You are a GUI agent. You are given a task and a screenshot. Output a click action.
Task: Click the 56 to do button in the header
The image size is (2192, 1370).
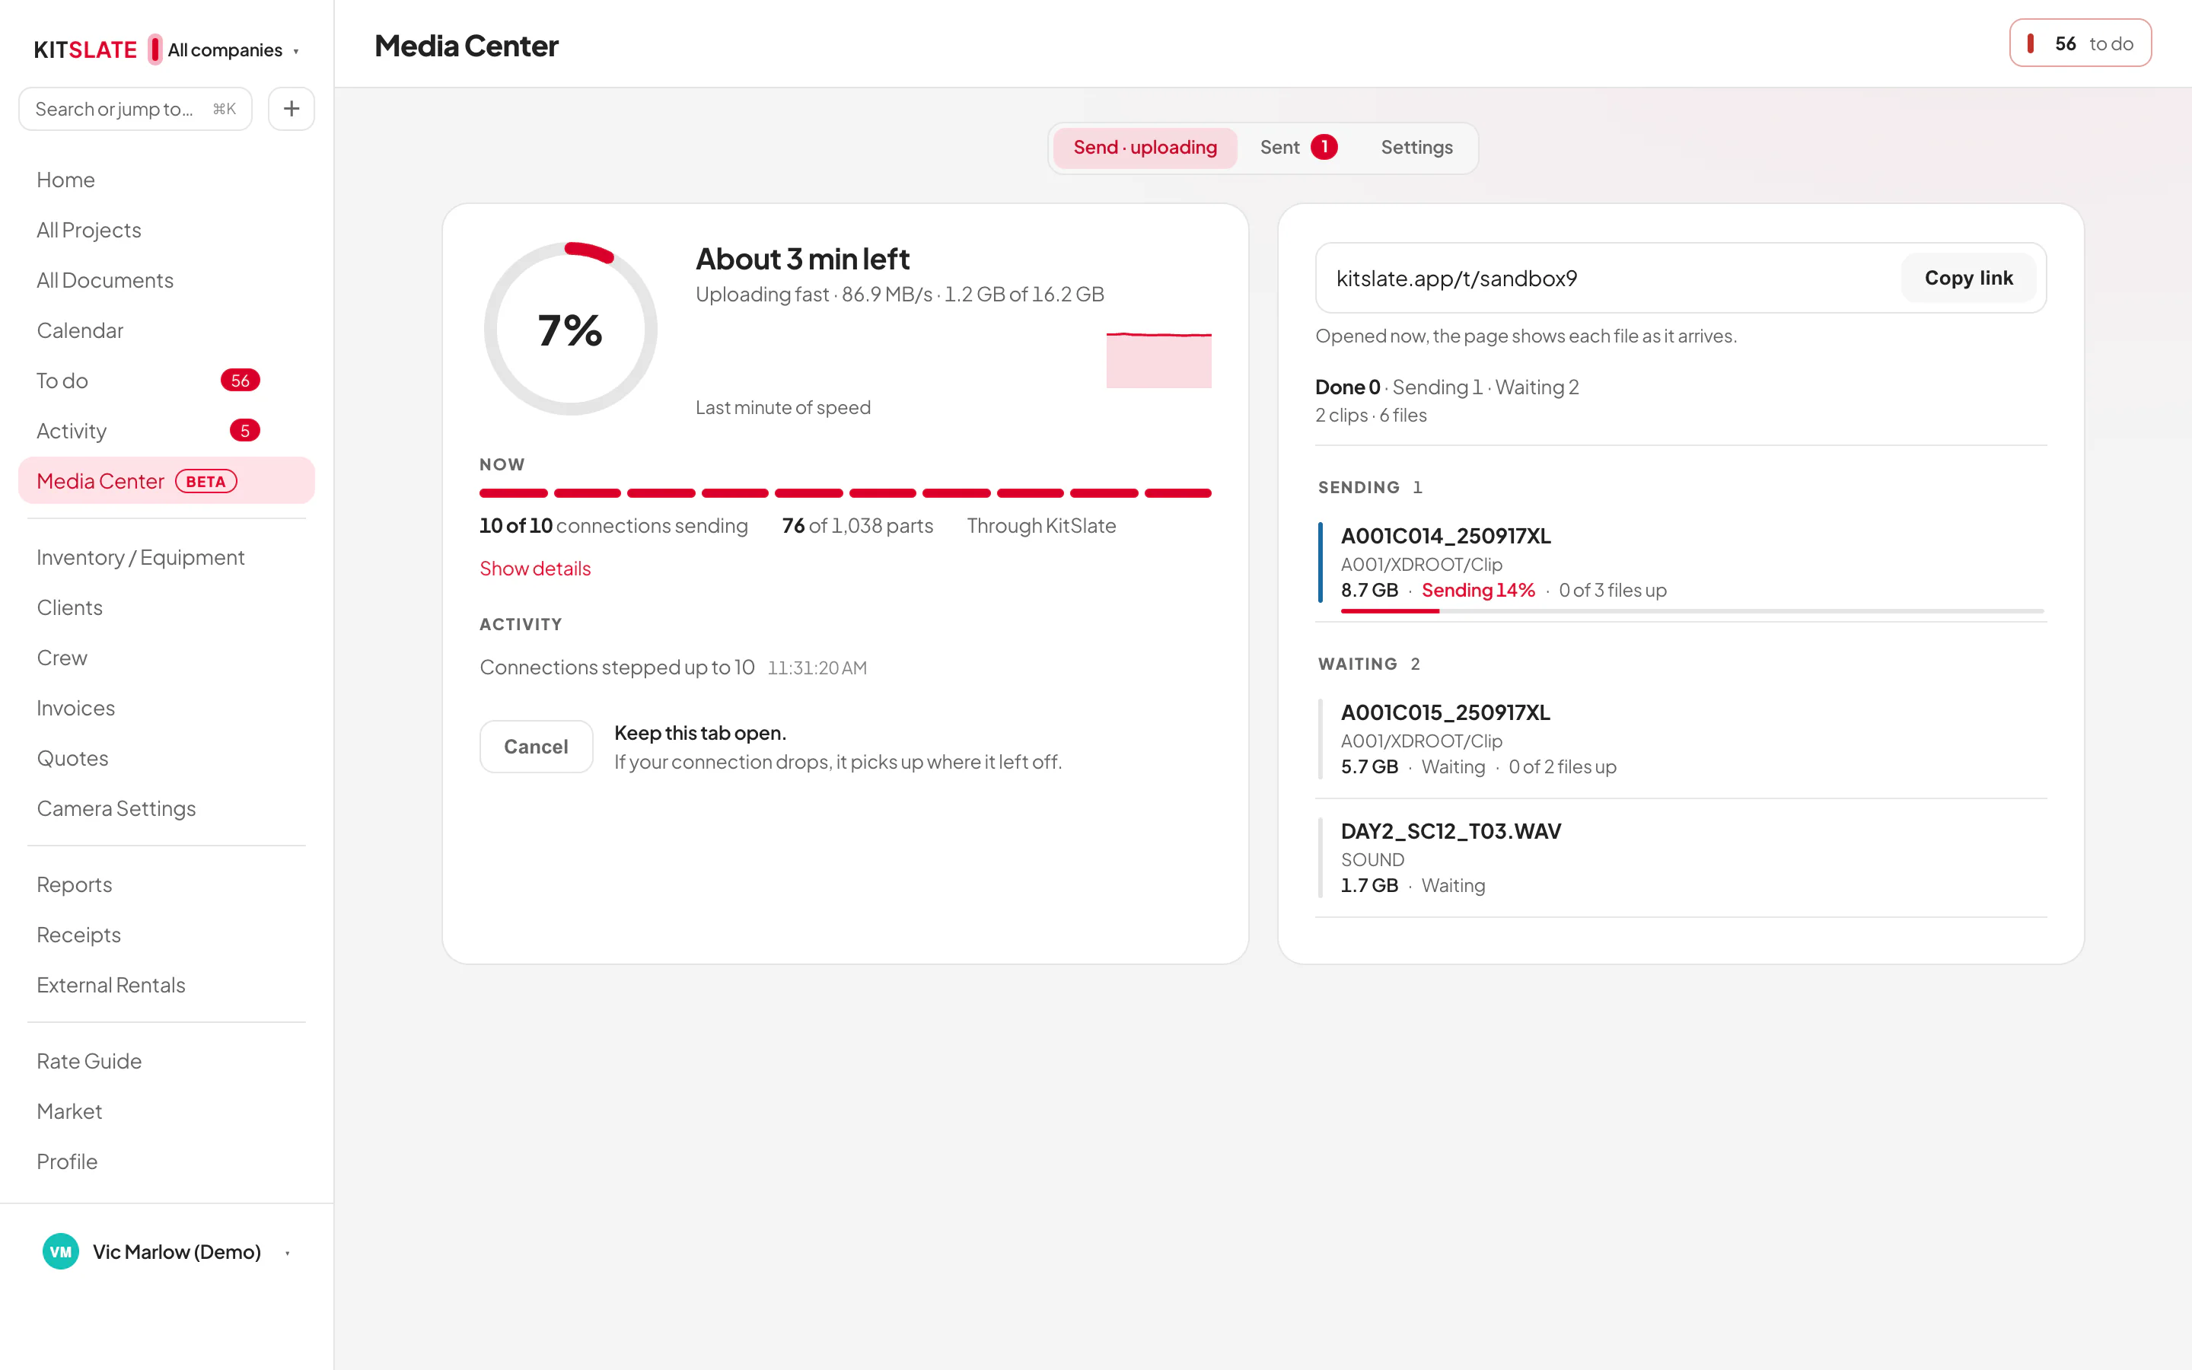coord(2079,43)
